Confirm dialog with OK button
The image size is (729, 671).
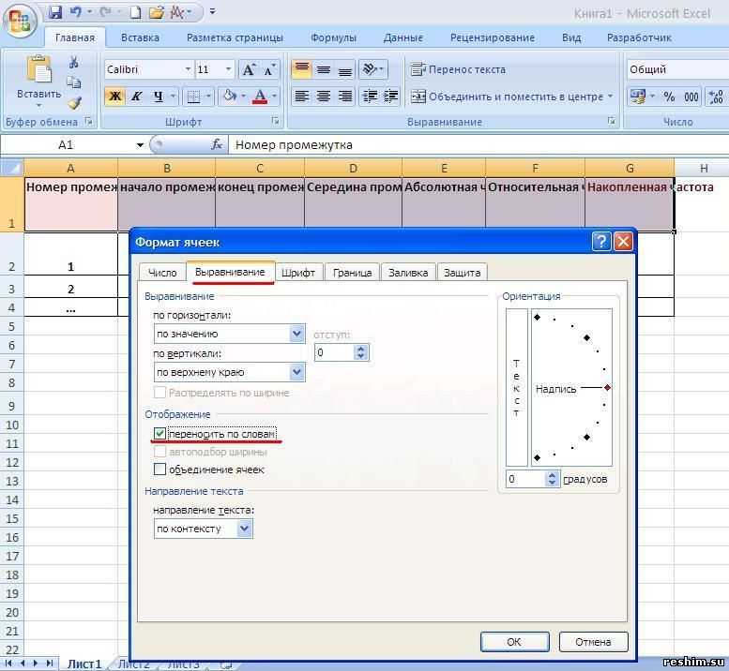click(515, 642)
